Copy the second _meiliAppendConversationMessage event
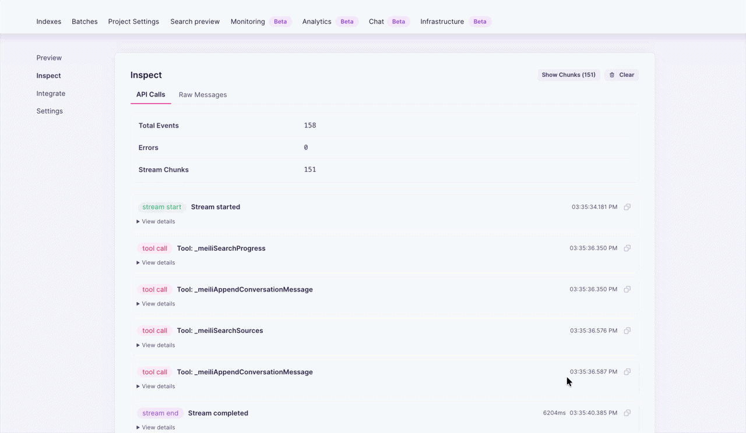 coord(627,372)
